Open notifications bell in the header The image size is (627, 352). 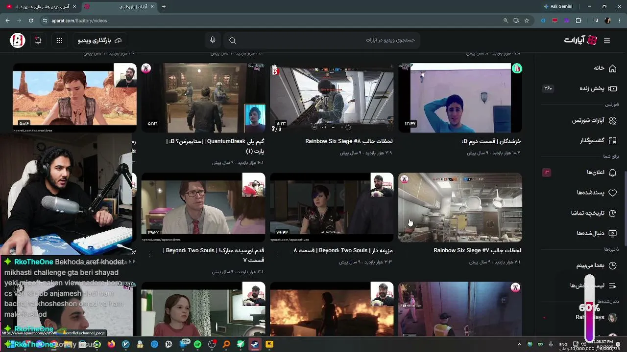click(38, 41)
